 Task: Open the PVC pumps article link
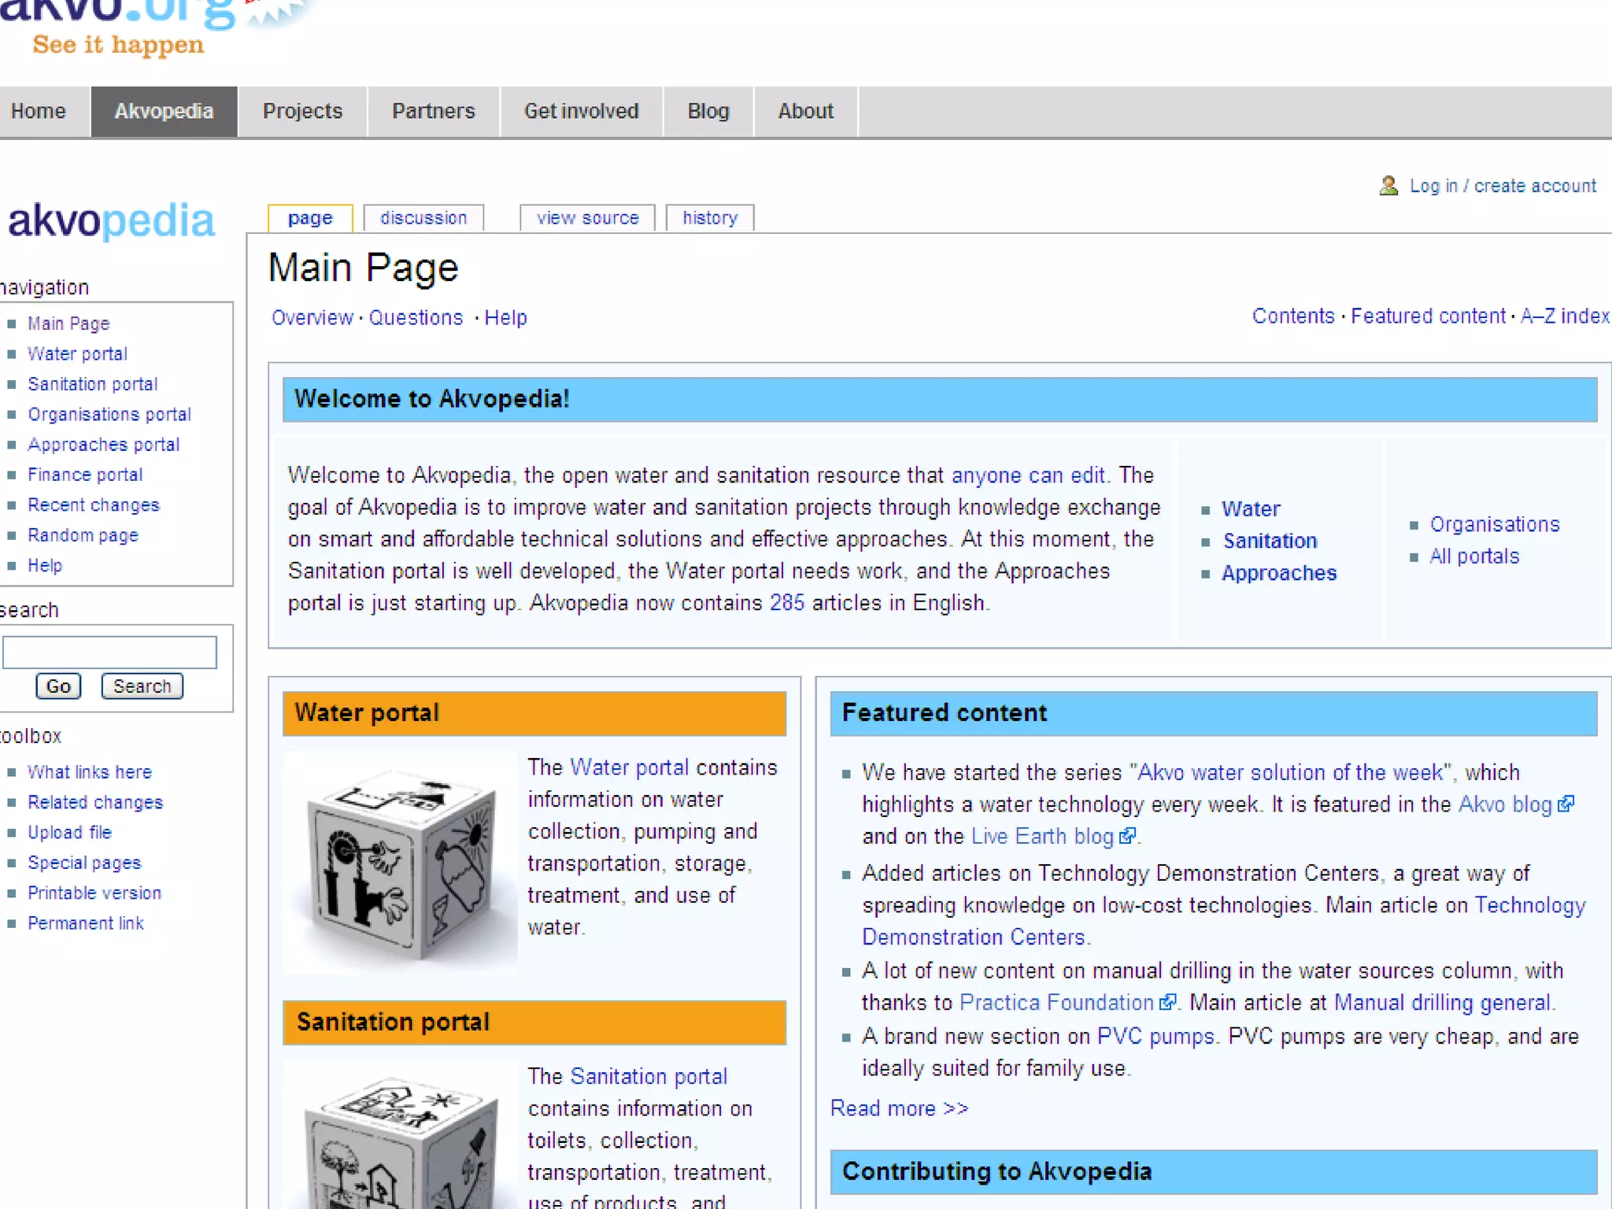[x=1155, y=1037]
